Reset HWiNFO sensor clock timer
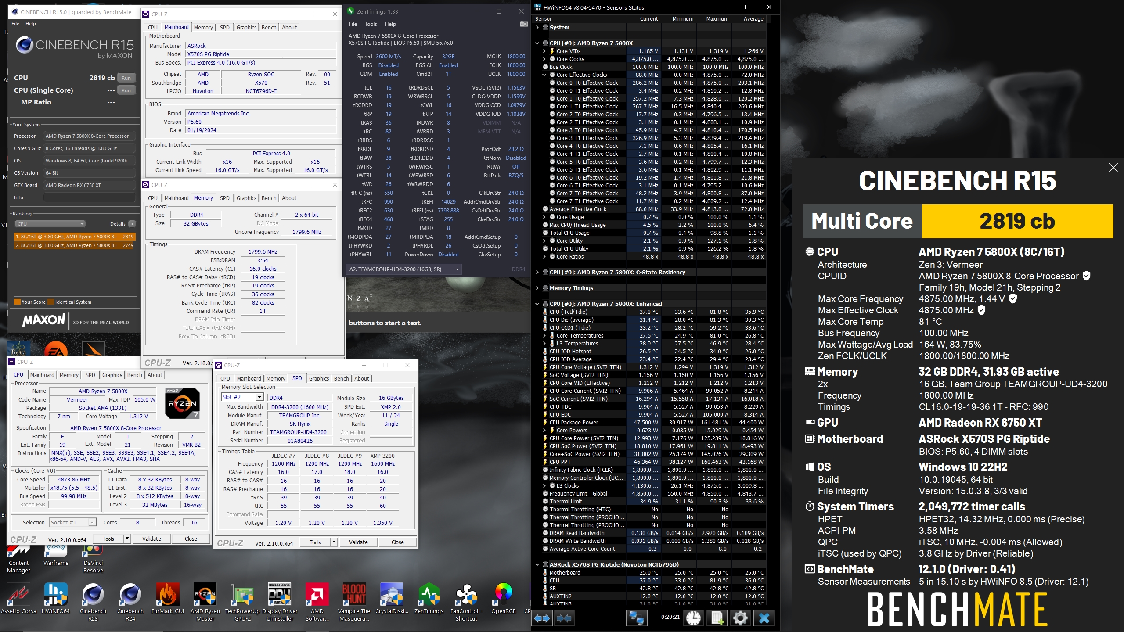Image resolution: width=1124 pixels, height=632 pixels. (694, 618)
